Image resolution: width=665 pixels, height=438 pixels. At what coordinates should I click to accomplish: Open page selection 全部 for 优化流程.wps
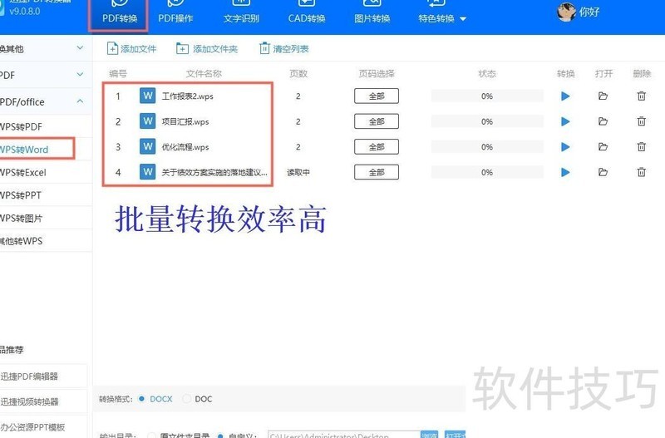377,147
